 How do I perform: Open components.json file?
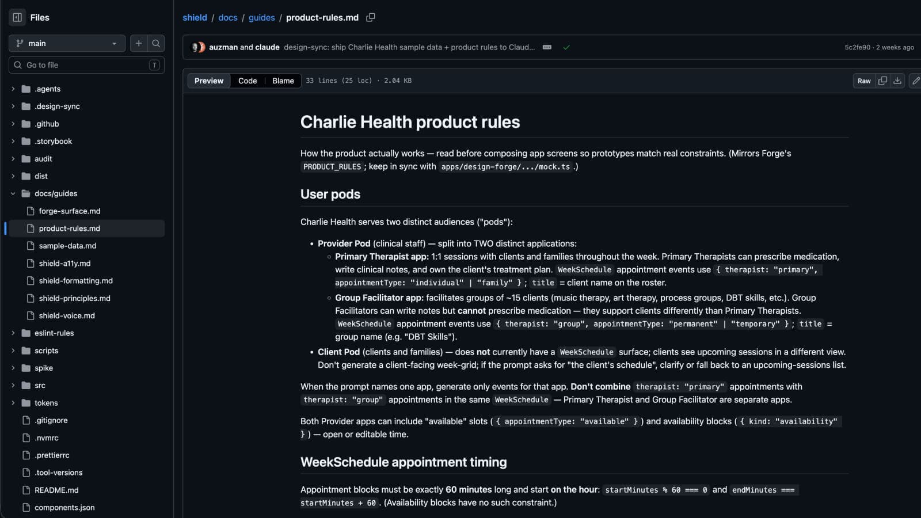(64, 508)
